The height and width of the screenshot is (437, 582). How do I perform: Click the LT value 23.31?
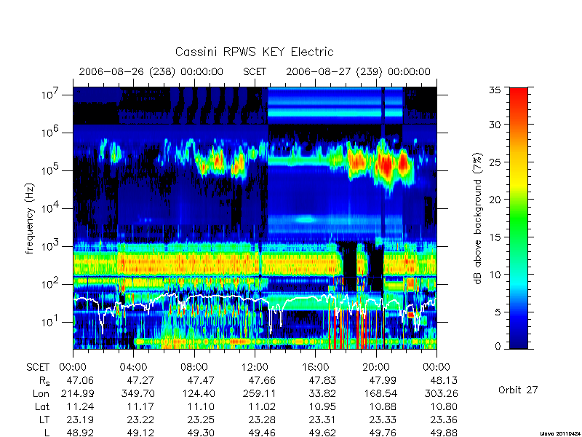click(322, 420)
